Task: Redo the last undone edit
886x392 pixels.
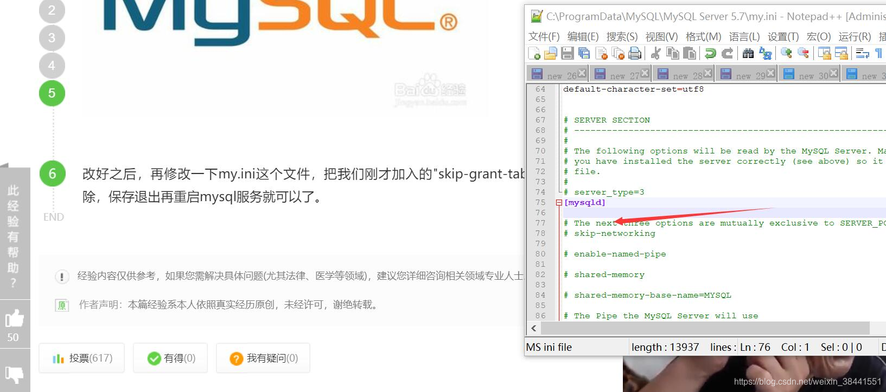Action: (728, 53)
